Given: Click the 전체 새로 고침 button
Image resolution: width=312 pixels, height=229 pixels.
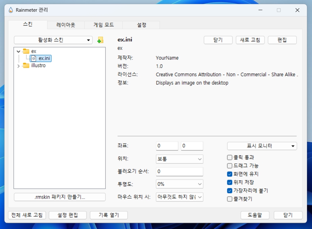Looking at the screenshot, I should point(27,215).
